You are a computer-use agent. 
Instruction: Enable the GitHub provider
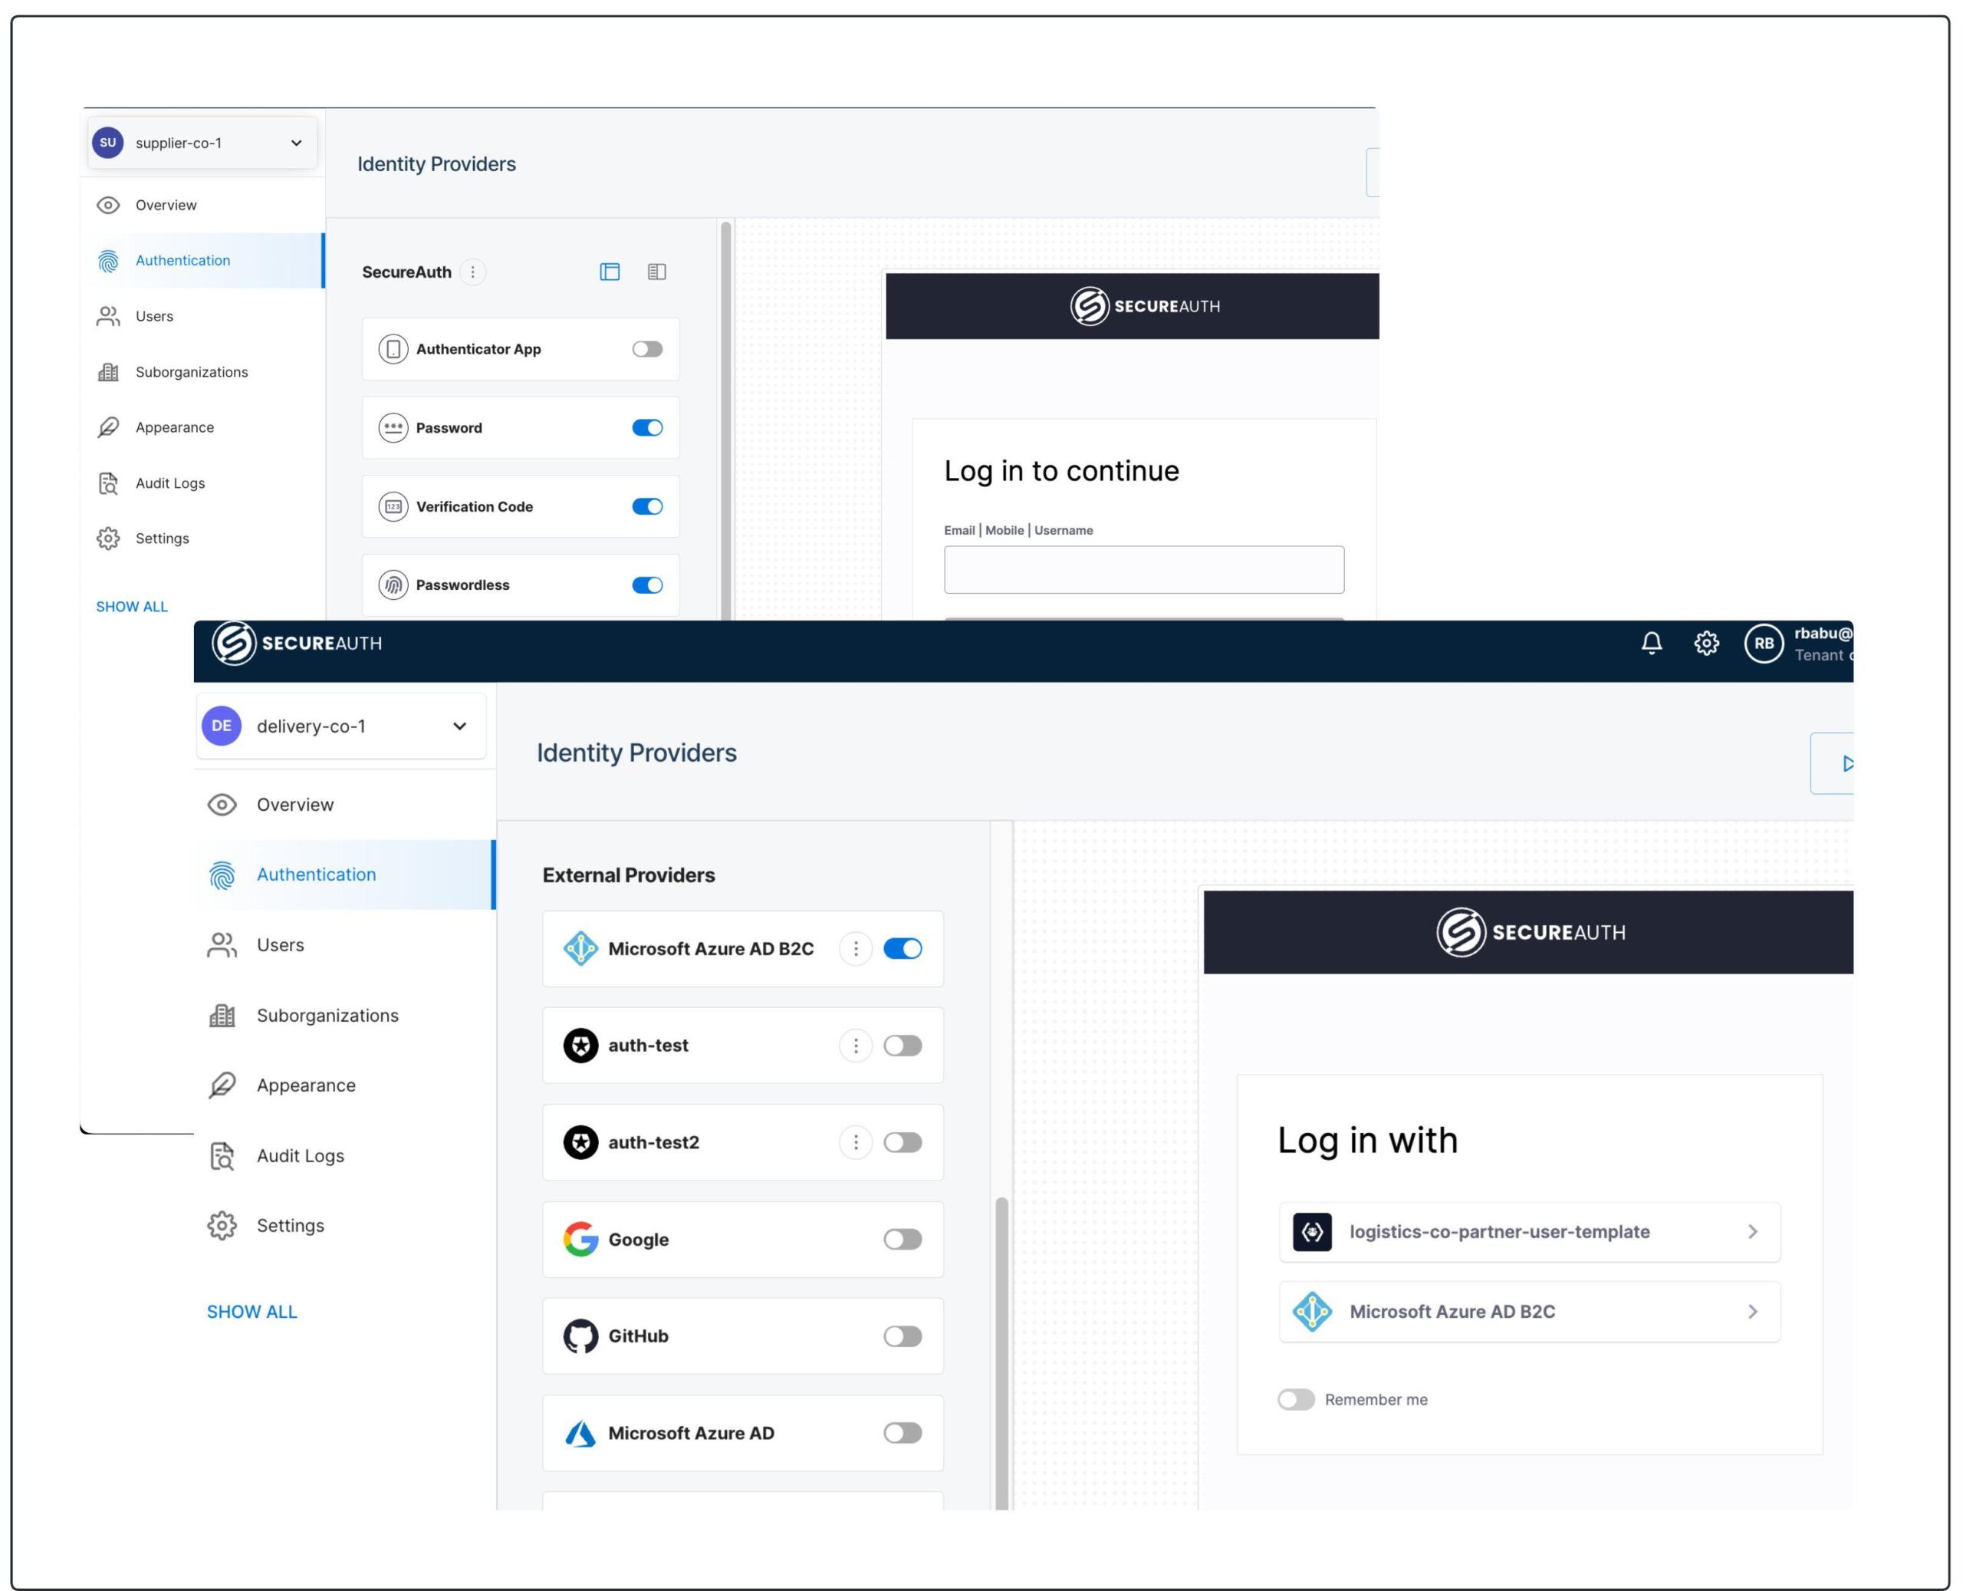pyautogui.click(x=903, y=1336)
